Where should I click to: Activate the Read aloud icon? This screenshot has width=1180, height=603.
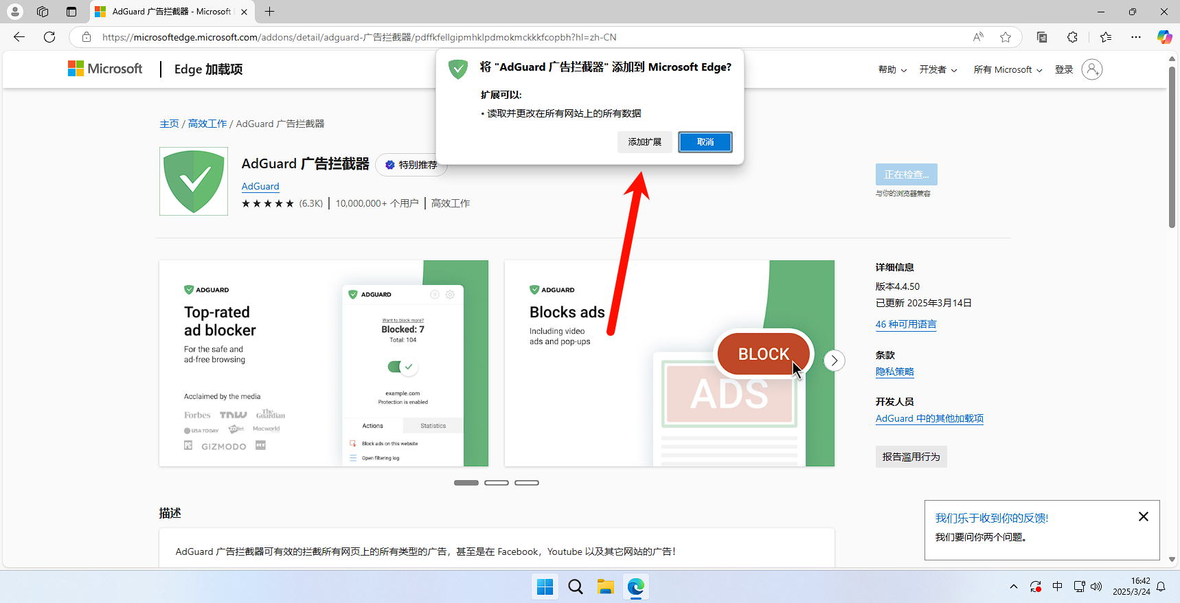pos(978,37)
